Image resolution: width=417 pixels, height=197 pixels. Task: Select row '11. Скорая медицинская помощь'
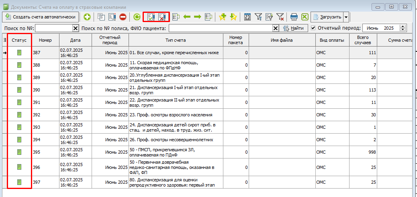click(207, 65)
